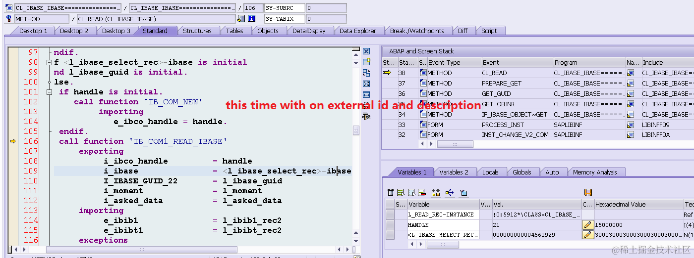Collapse the code block at line 98
This screenshot has width=694, height=258.
click(x=49, y=62)
